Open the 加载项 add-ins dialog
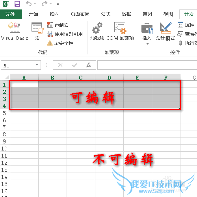197x197 pixels. 97,31
